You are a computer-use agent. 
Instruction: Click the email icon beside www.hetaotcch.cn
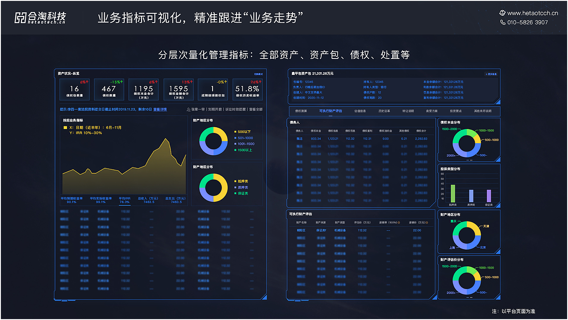pos(502,13)
